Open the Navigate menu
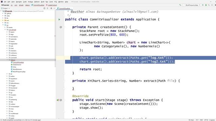This screenshot has height=121, width=216. (19, 2)
